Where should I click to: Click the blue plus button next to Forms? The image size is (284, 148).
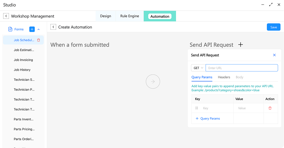(32, 29)
